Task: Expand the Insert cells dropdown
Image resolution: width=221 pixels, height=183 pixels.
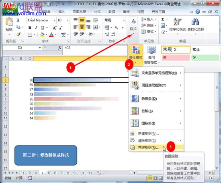Action: click(x=156, y=19)
